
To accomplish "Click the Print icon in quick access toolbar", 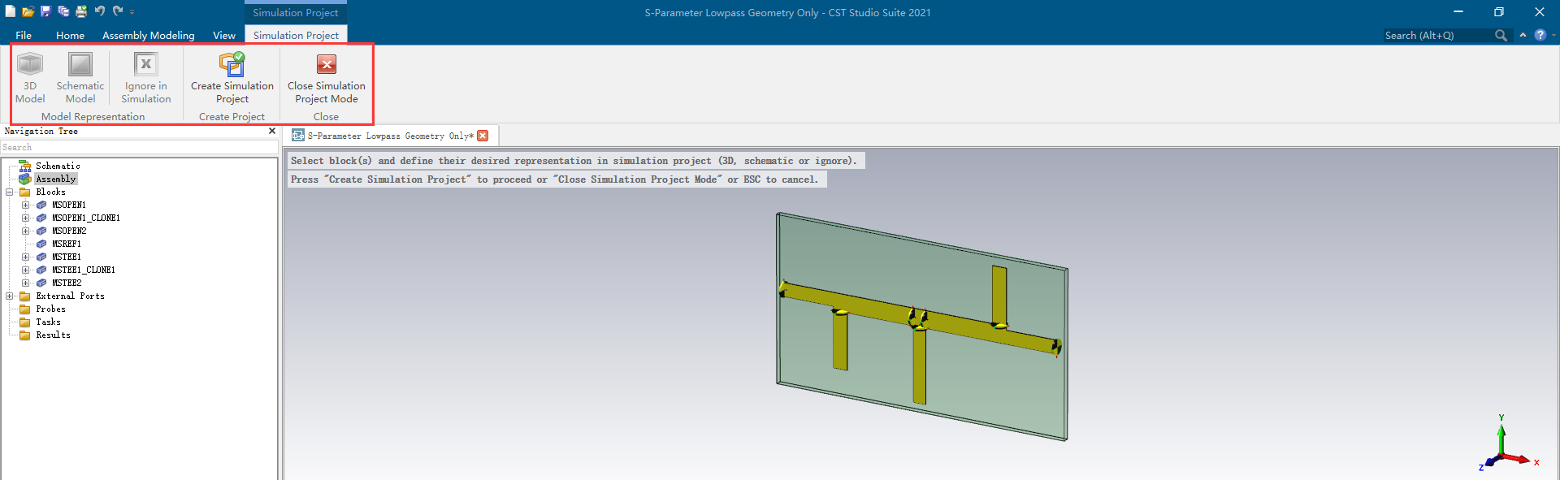I will click(81, 11).
